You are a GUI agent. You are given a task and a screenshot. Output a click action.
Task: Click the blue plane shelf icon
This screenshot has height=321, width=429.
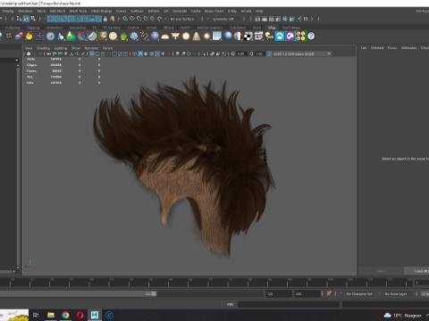217,37
